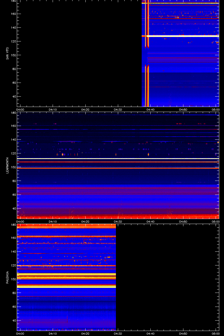Select the 120 tick label on SAN VITO axis
This screenshot has width=224, height=336.
coord(13,41)
